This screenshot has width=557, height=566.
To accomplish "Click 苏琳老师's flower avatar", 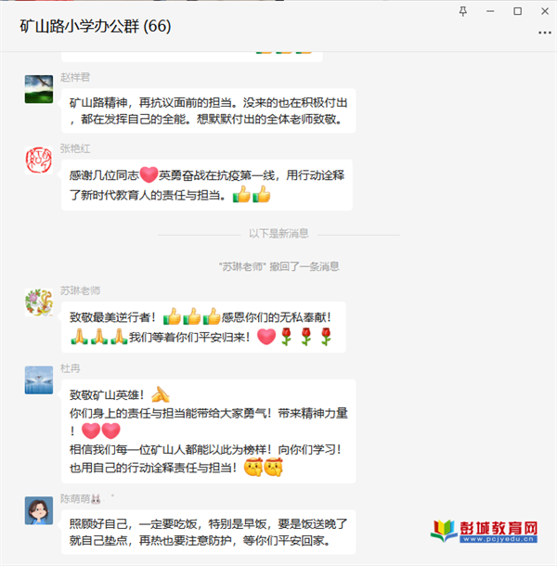I will click(39, 302).
